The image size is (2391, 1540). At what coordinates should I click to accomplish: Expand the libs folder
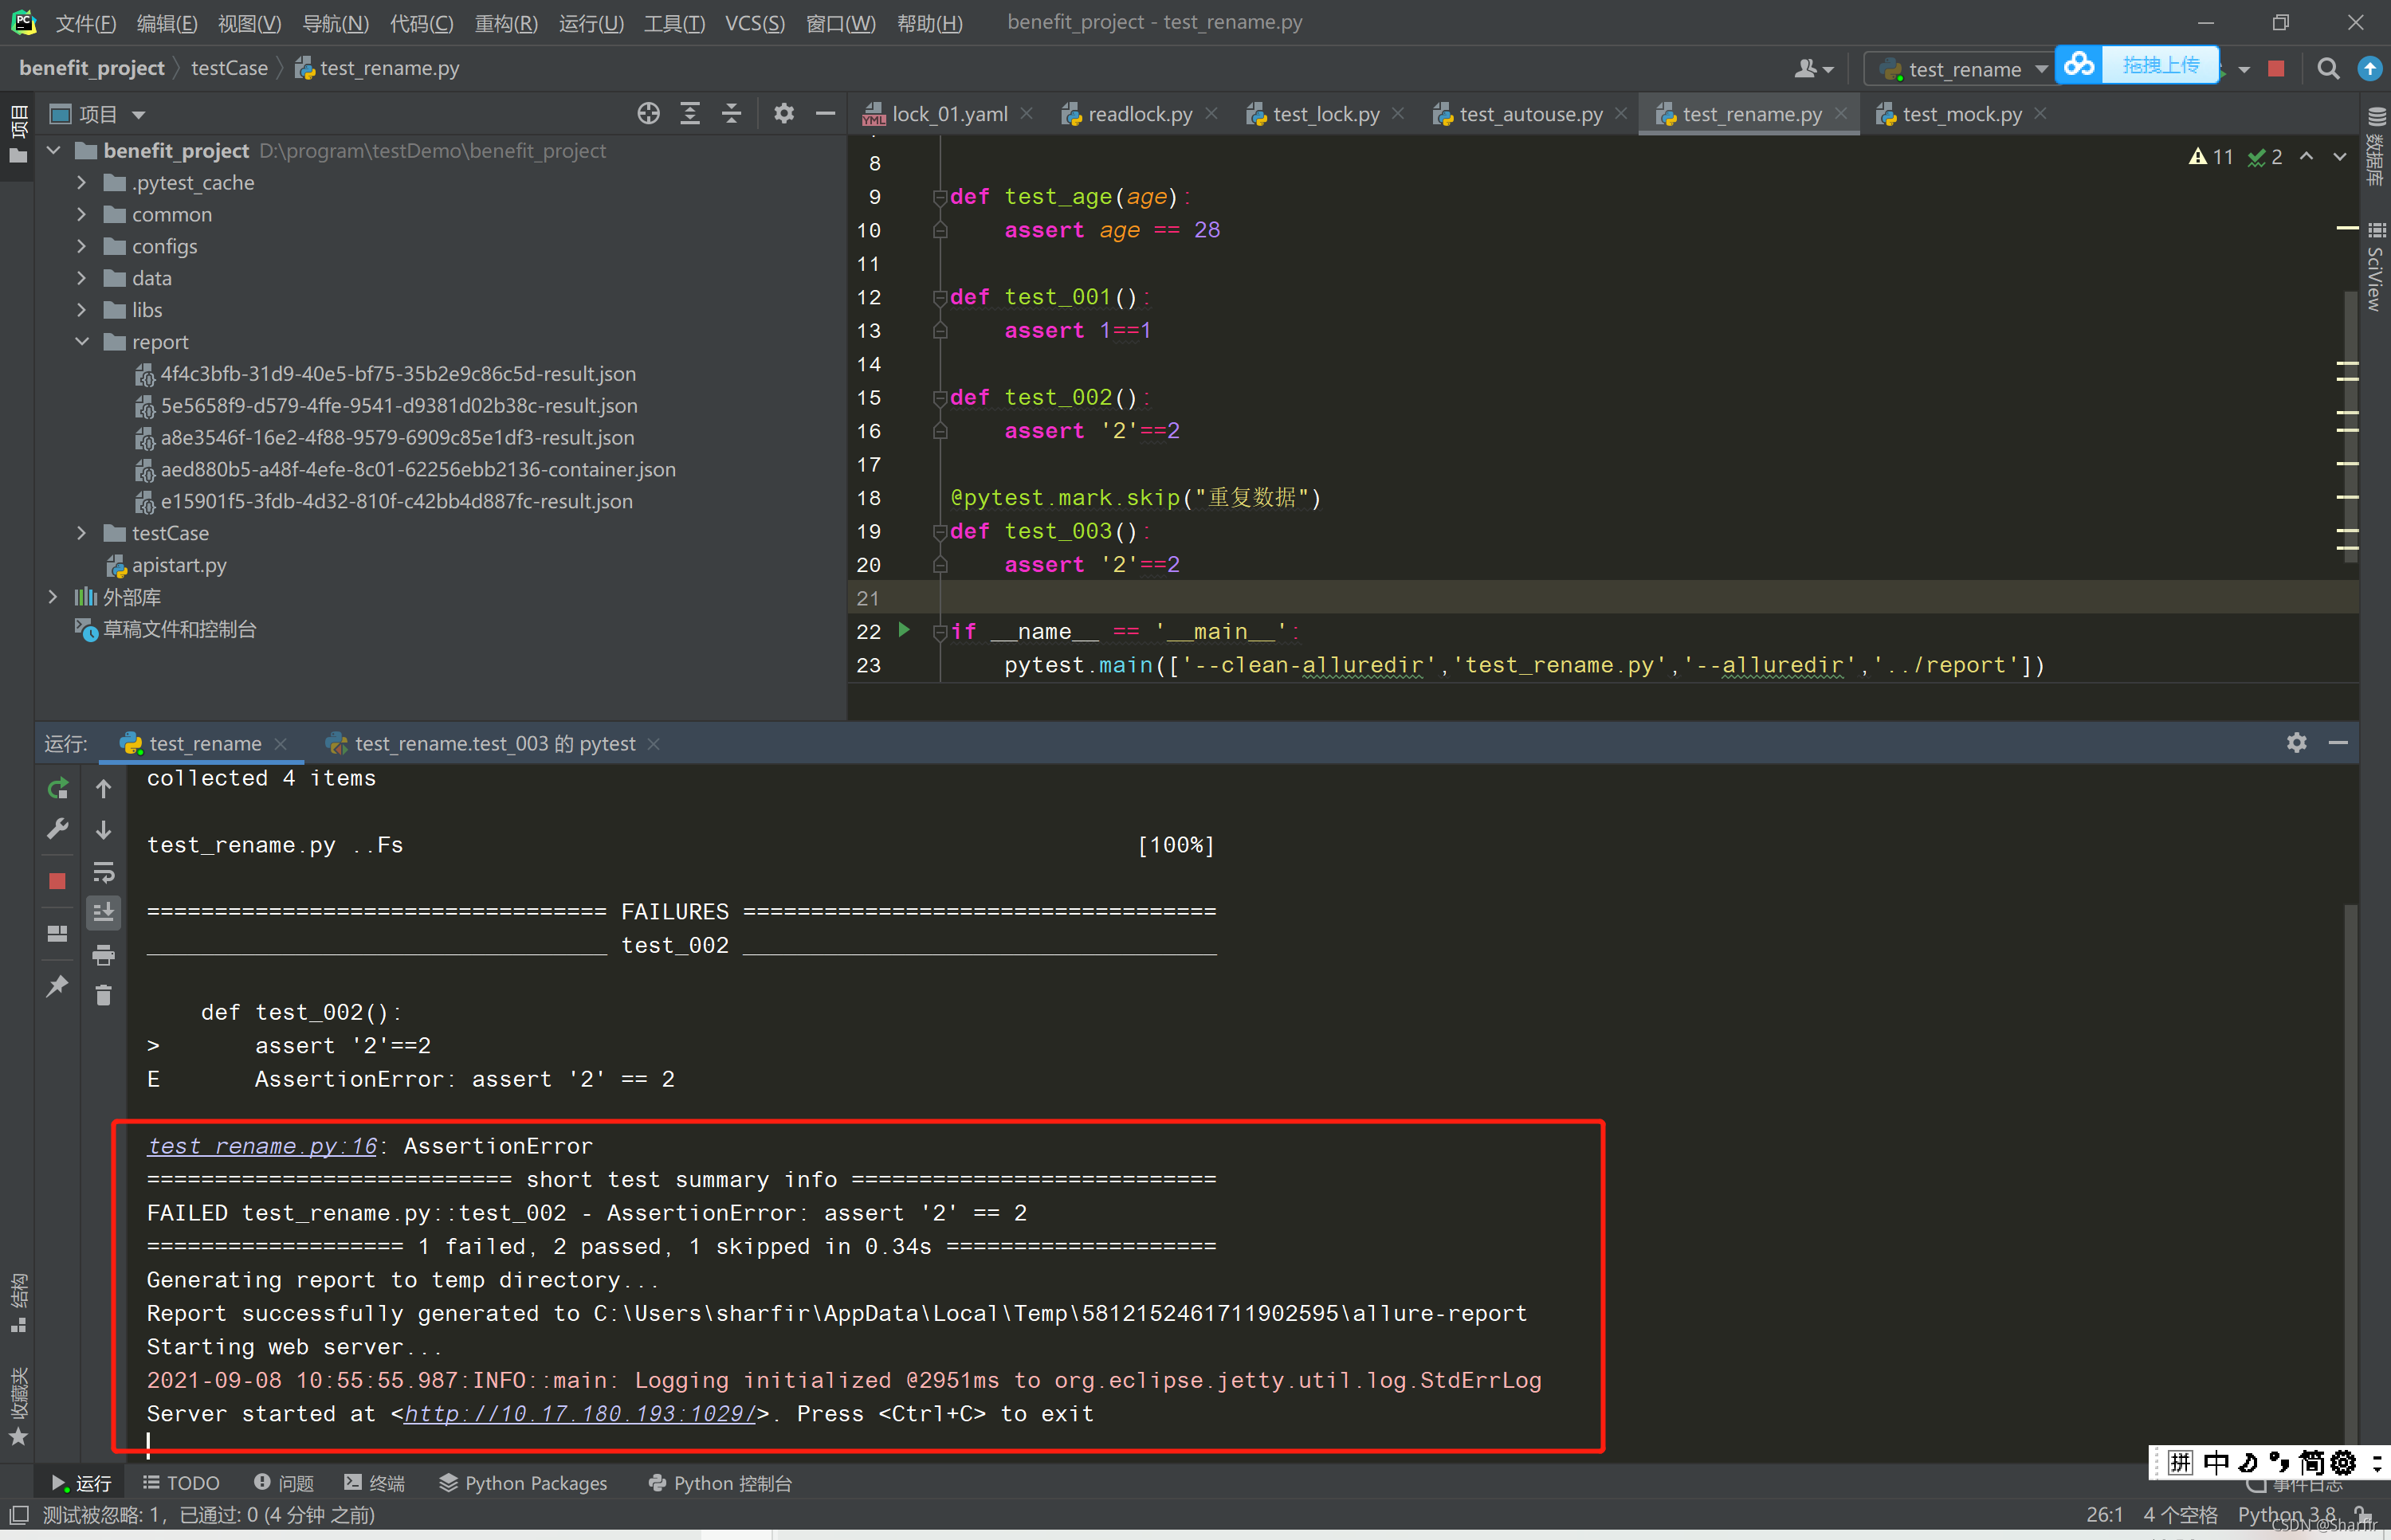coord(82,310)
